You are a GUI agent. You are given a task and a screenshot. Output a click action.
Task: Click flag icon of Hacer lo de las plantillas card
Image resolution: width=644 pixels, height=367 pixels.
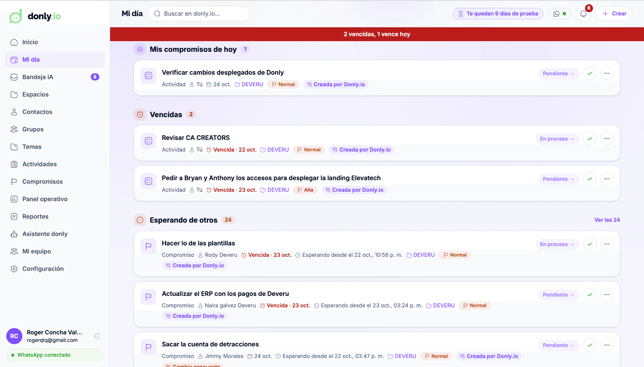pyautogui.click(x=148, y=246)
